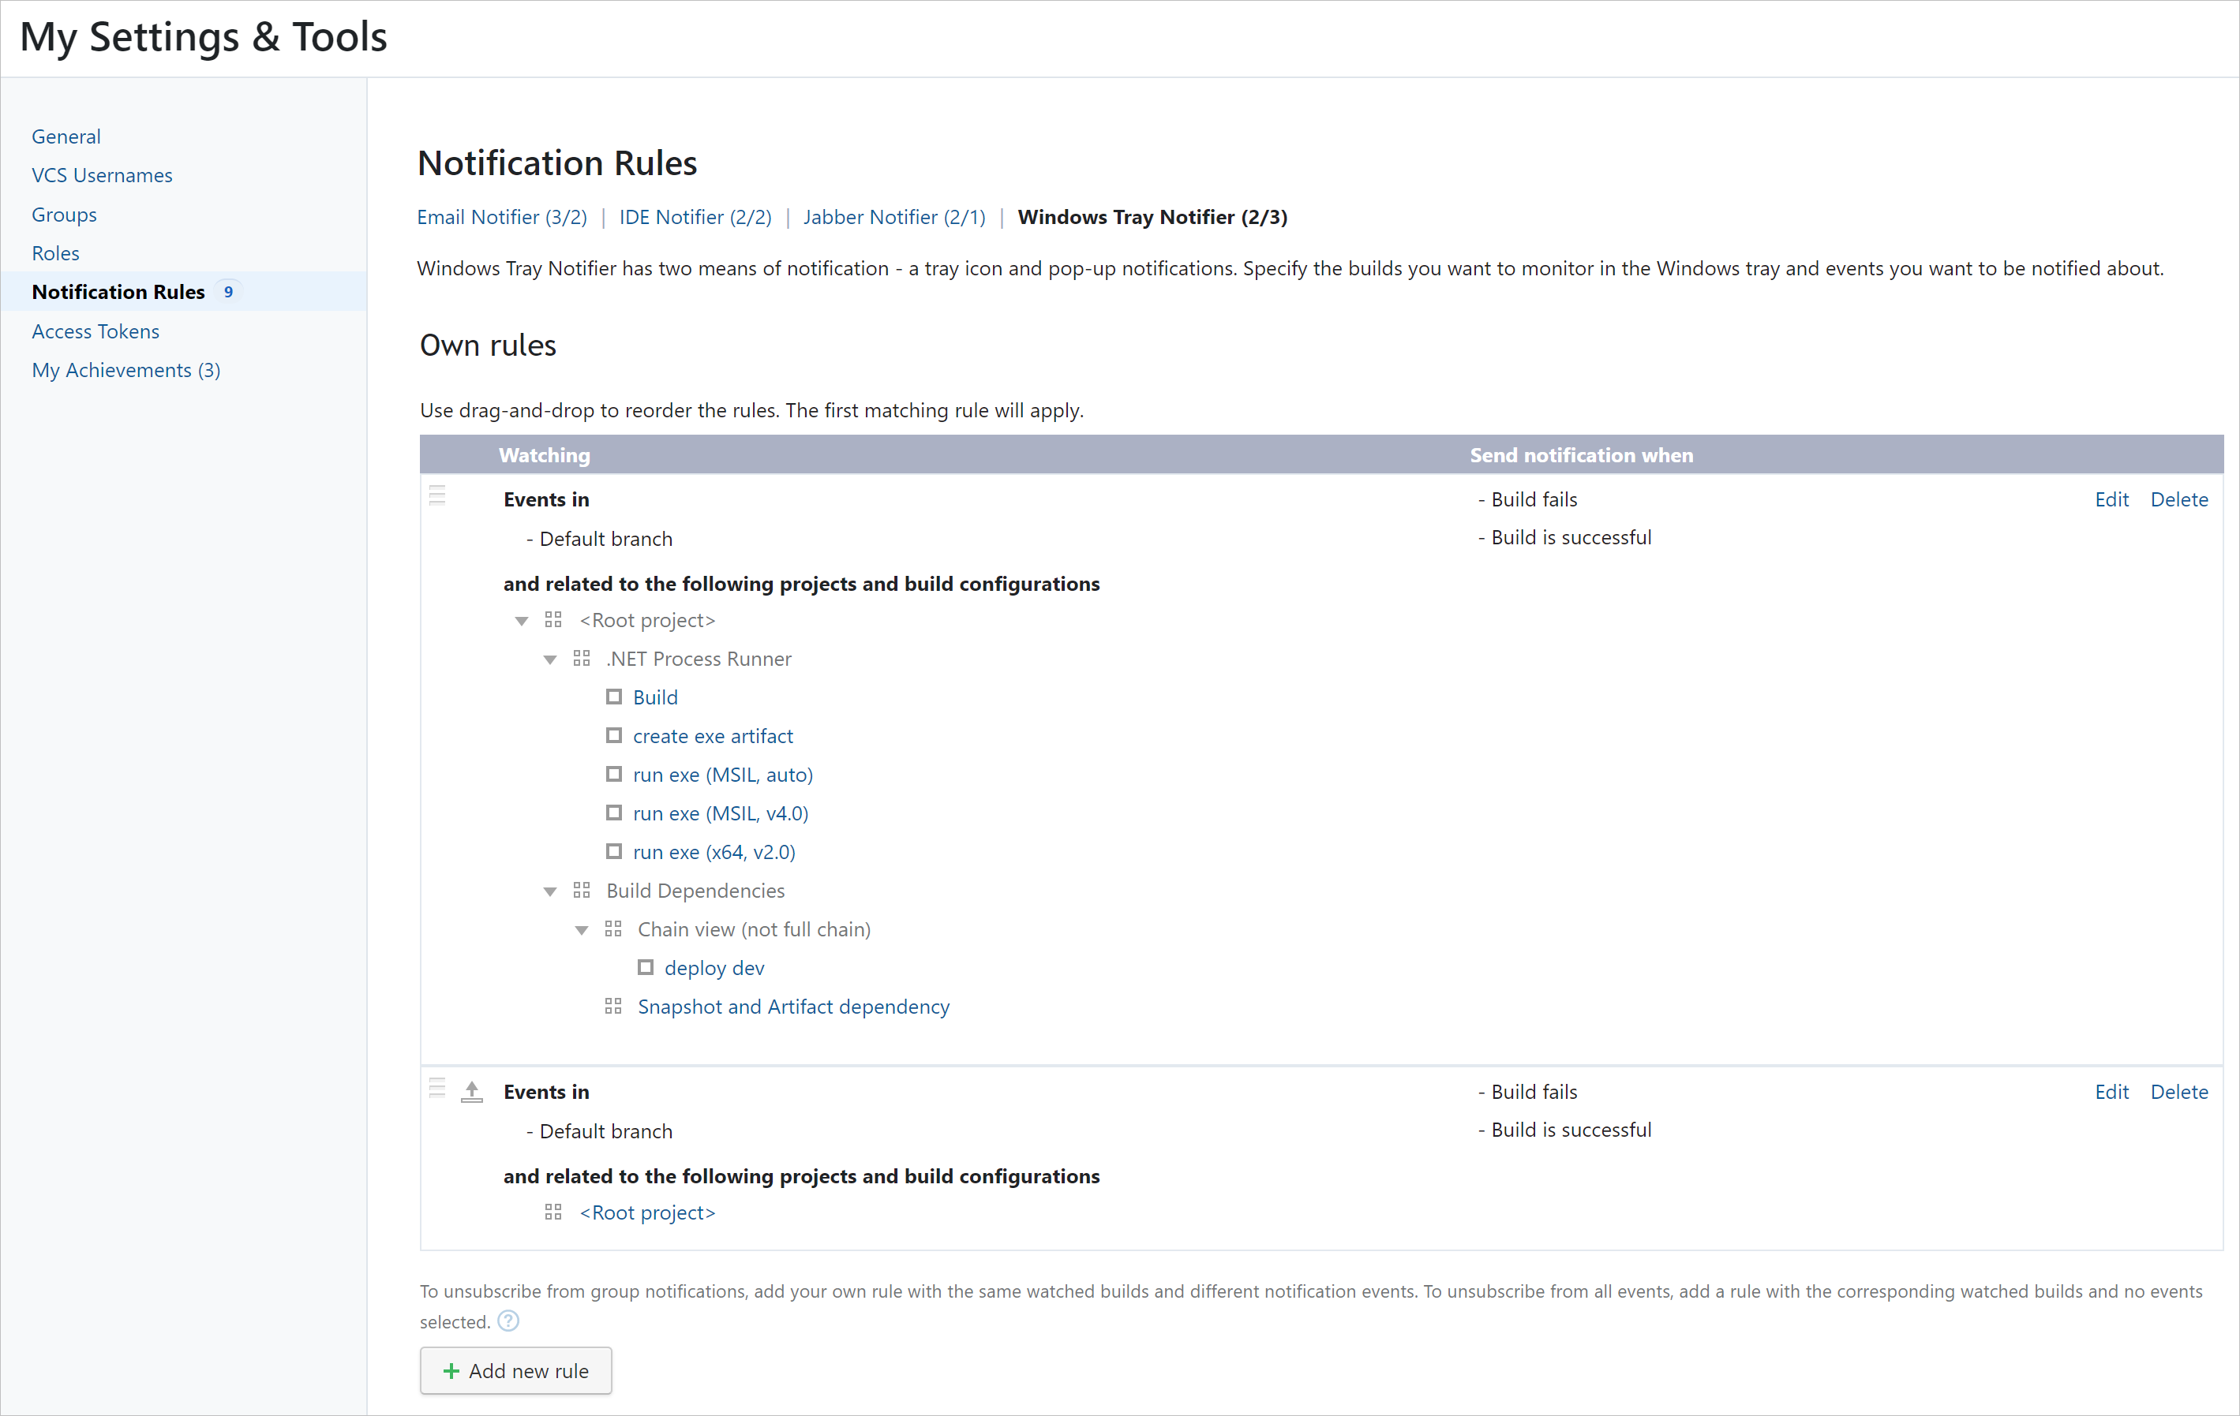Check the run exe (x64, v2.0) checkbox
Viewport: 2240px width, 1416px height.
615,850
